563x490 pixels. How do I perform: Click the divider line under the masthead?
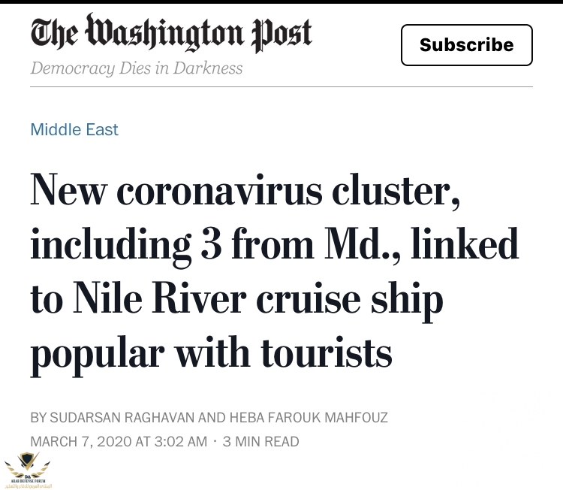coord(281,86)
